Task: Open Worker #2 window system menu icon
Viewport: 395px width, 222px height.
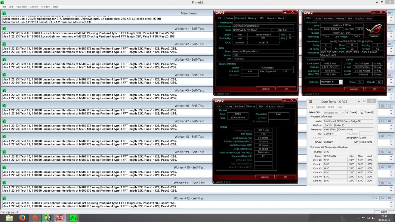Action: (x=4, y=44)
